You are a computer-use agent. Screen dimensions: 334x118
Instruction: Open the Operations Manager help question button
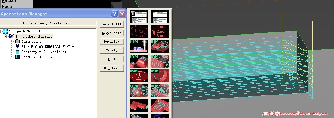pyautogui.click(x=114, y=14)
